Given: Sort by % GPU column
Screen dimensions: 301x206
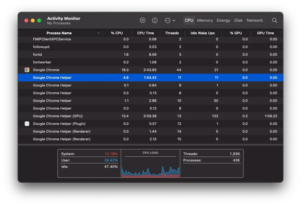Looking at the screenshot, I should pyautogui.click(x=236, y=33).
